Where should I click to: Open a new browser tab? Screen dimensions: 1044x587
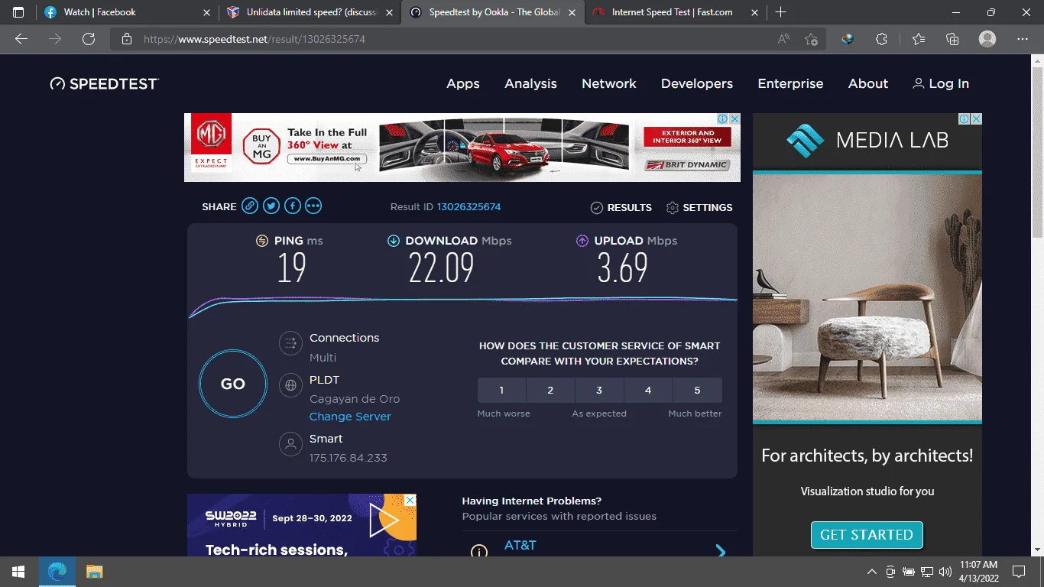pos(780,12)
